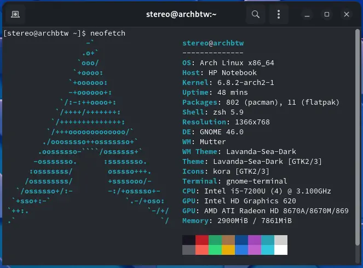Click the CPU value Intel i5-7200U
The image size is (363, 268).
pyautogui.click(x=235, y=191)
